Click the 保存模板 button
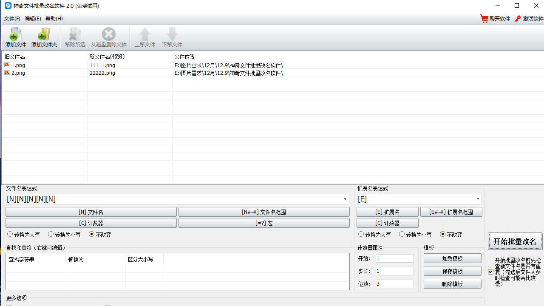The image size is (544, 306). pos(452,271)
